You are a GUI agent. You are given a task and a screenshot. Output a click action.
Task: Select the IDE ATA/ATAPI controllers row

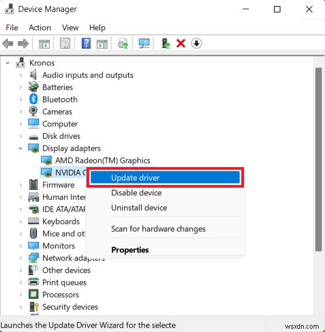coord(64,209)
